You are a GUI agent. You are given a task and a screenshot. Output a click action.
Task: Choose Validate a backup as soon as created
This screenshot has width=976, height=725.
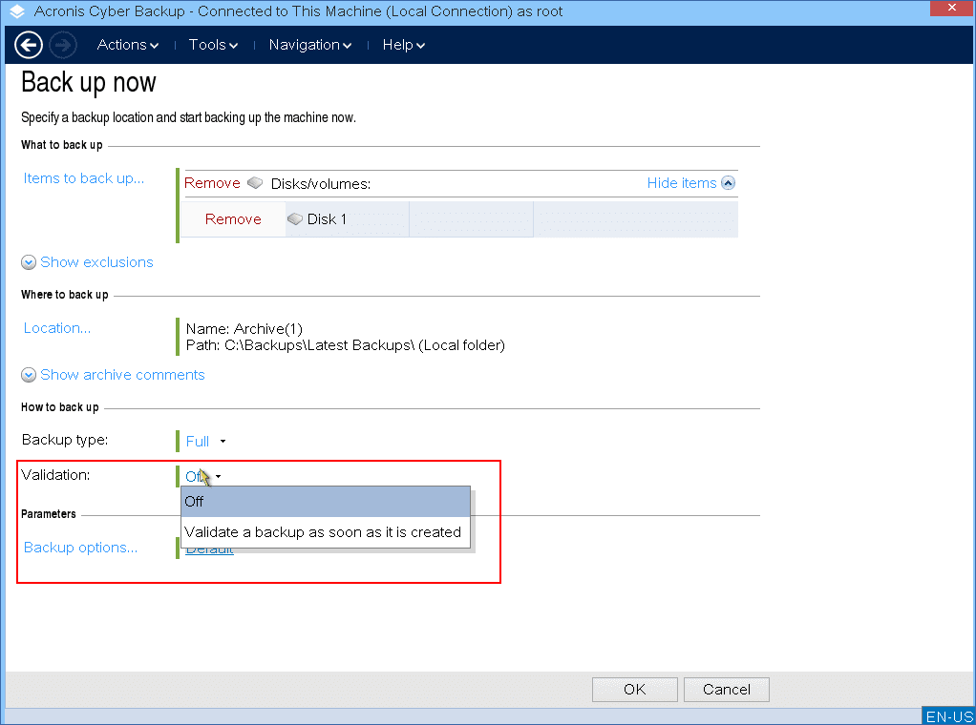tap(326, 532)
